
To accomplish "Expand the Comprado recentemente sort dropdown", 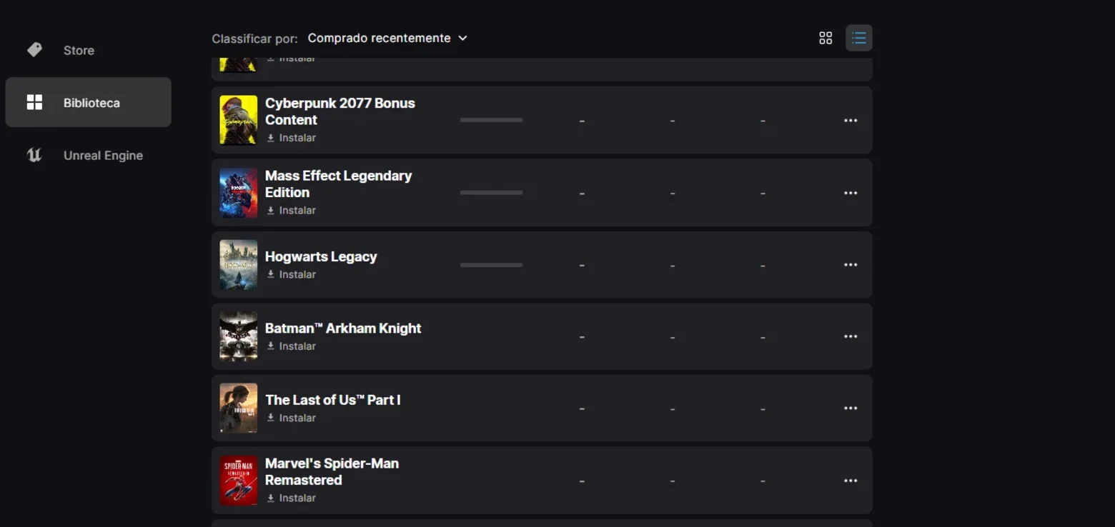I will pyautogui.click(x=387, y=38).
